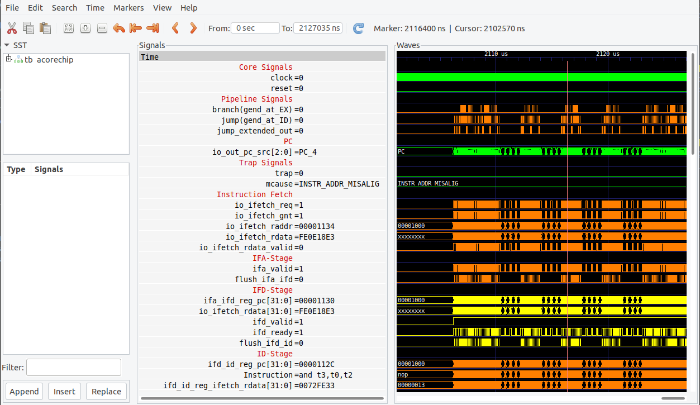This screenshot has height=405, width=700.
Task: Select the flush_ifd_id signal row
Action: [262, 343]
